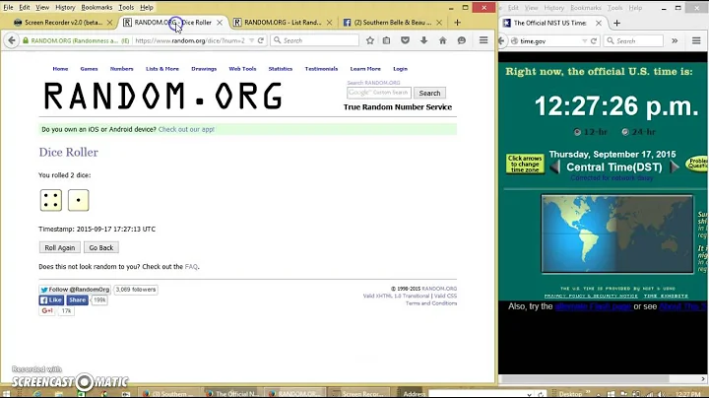
Task: Open the Edit menu
Action: (x=25, y=7)
